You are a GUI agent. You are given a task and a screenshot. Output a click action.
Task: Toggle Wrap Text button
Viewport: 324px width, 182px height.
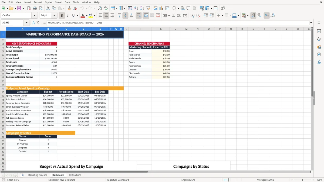coord(139,16)
